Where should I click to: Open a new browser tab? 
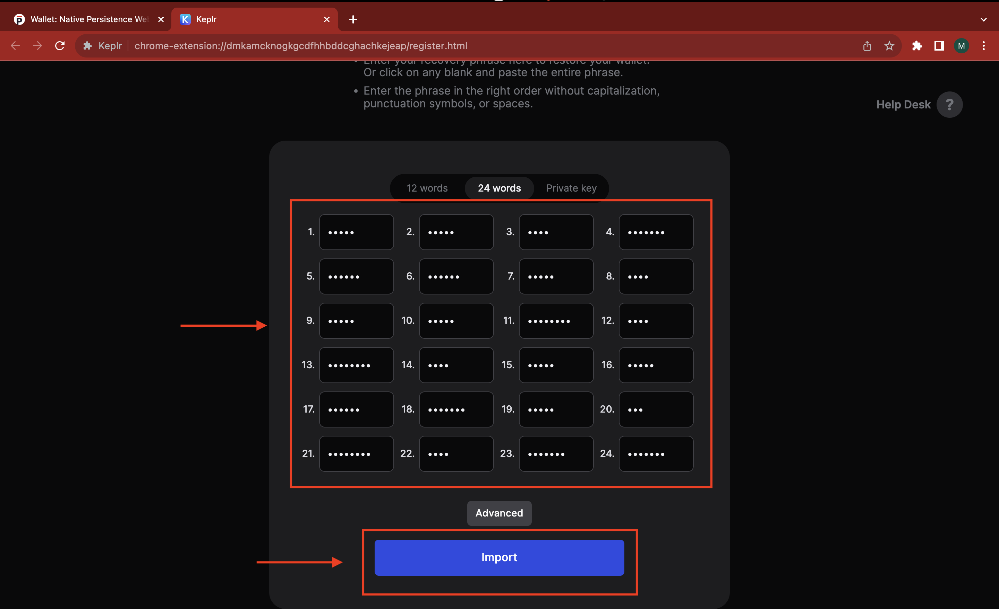[x=353, y=19]
